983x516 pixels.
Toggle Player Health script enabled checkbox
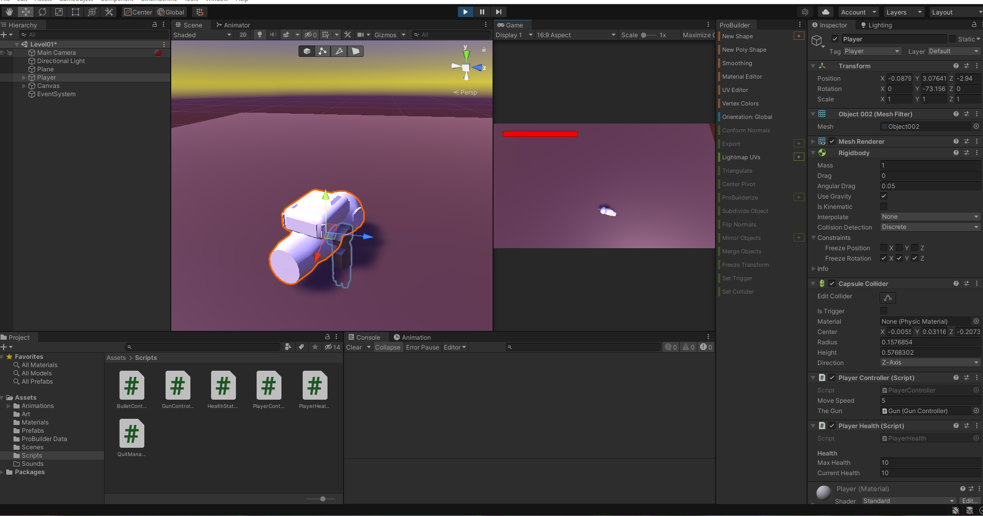click(x=832, y=426)
